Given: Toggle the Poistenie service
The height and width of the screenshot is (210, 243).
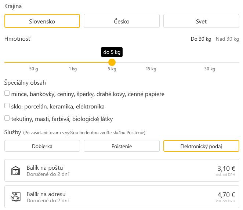Looking at the screenshot, I should point(121,146).
